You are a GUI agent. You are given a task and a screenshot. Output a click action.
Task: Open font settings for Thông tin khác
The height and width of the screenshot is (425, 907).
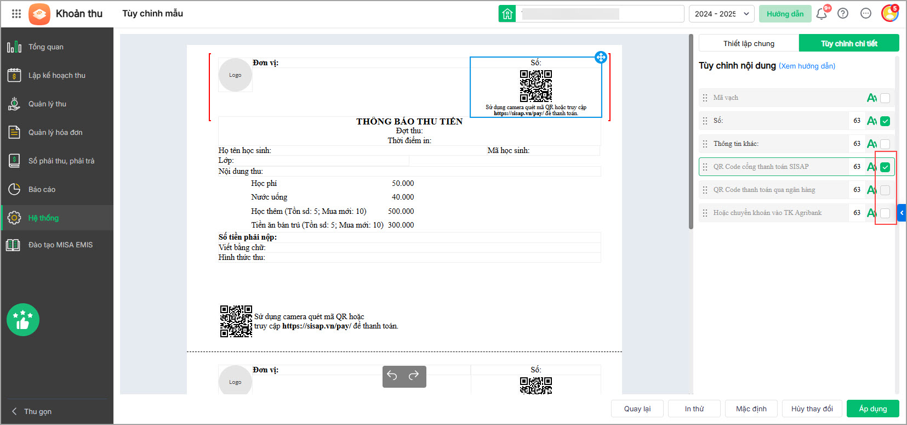(x=871, y=144)
